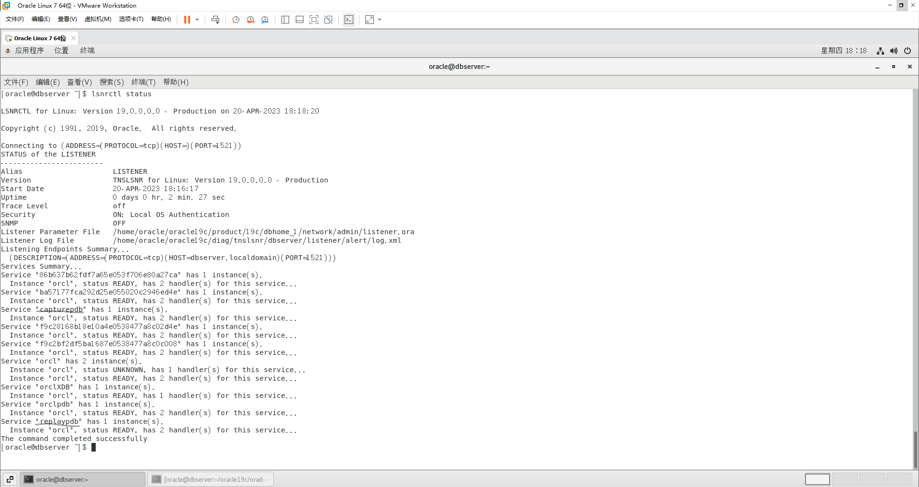
Task: Select the Oracle Linux 7 64位 tab
Action: click(40, 38)
